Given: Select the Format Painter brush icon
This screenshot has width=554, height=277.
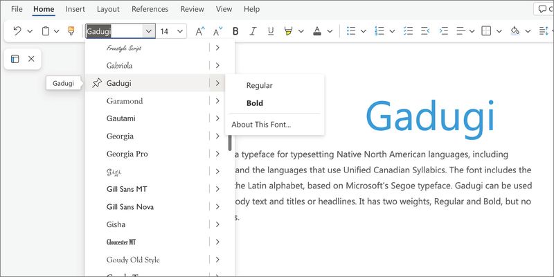Looking at the screenshot, I should 71,31.
